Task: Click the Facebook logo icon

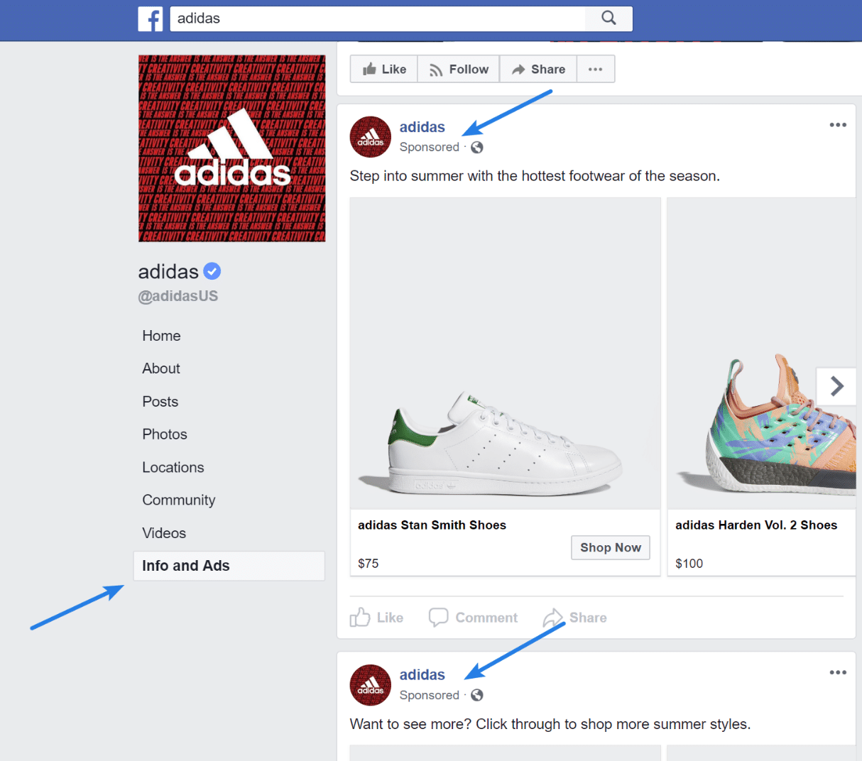Action: coord(150,19)
